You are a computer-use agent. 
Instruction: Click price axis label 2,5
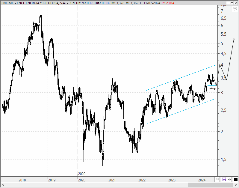point(223,110)
